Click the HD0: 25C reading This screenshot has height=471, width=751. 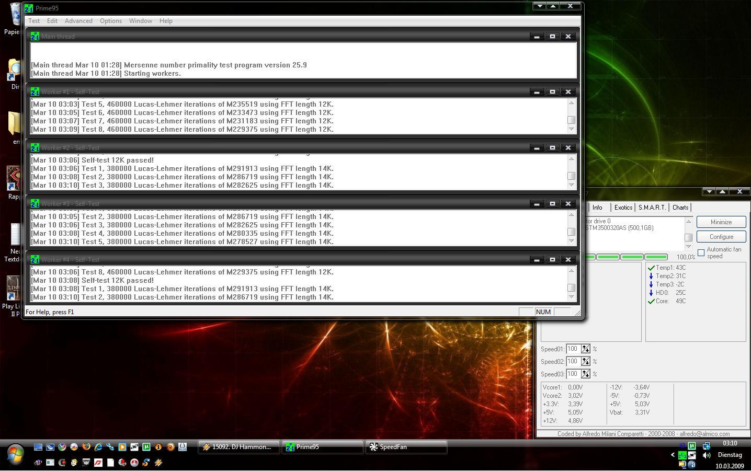(x=667, y=293)
